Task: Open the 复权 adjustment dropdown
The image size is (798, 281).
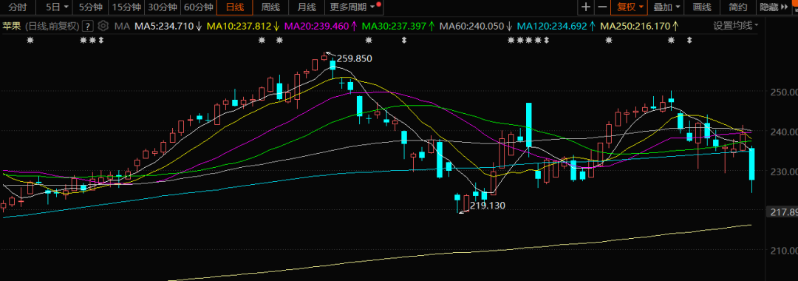Action: 630,7
